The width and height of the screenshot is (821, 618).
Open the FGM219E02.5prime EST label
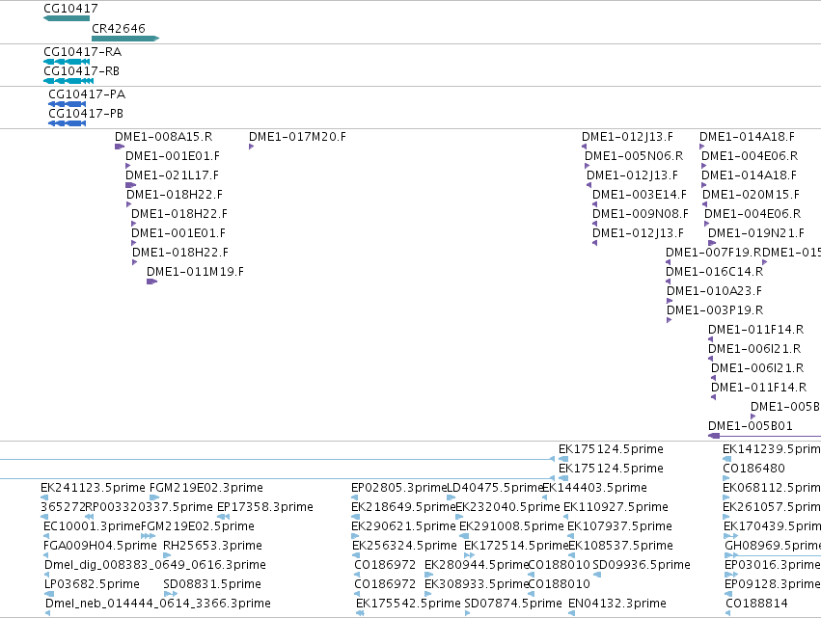(x=198, y=526)
